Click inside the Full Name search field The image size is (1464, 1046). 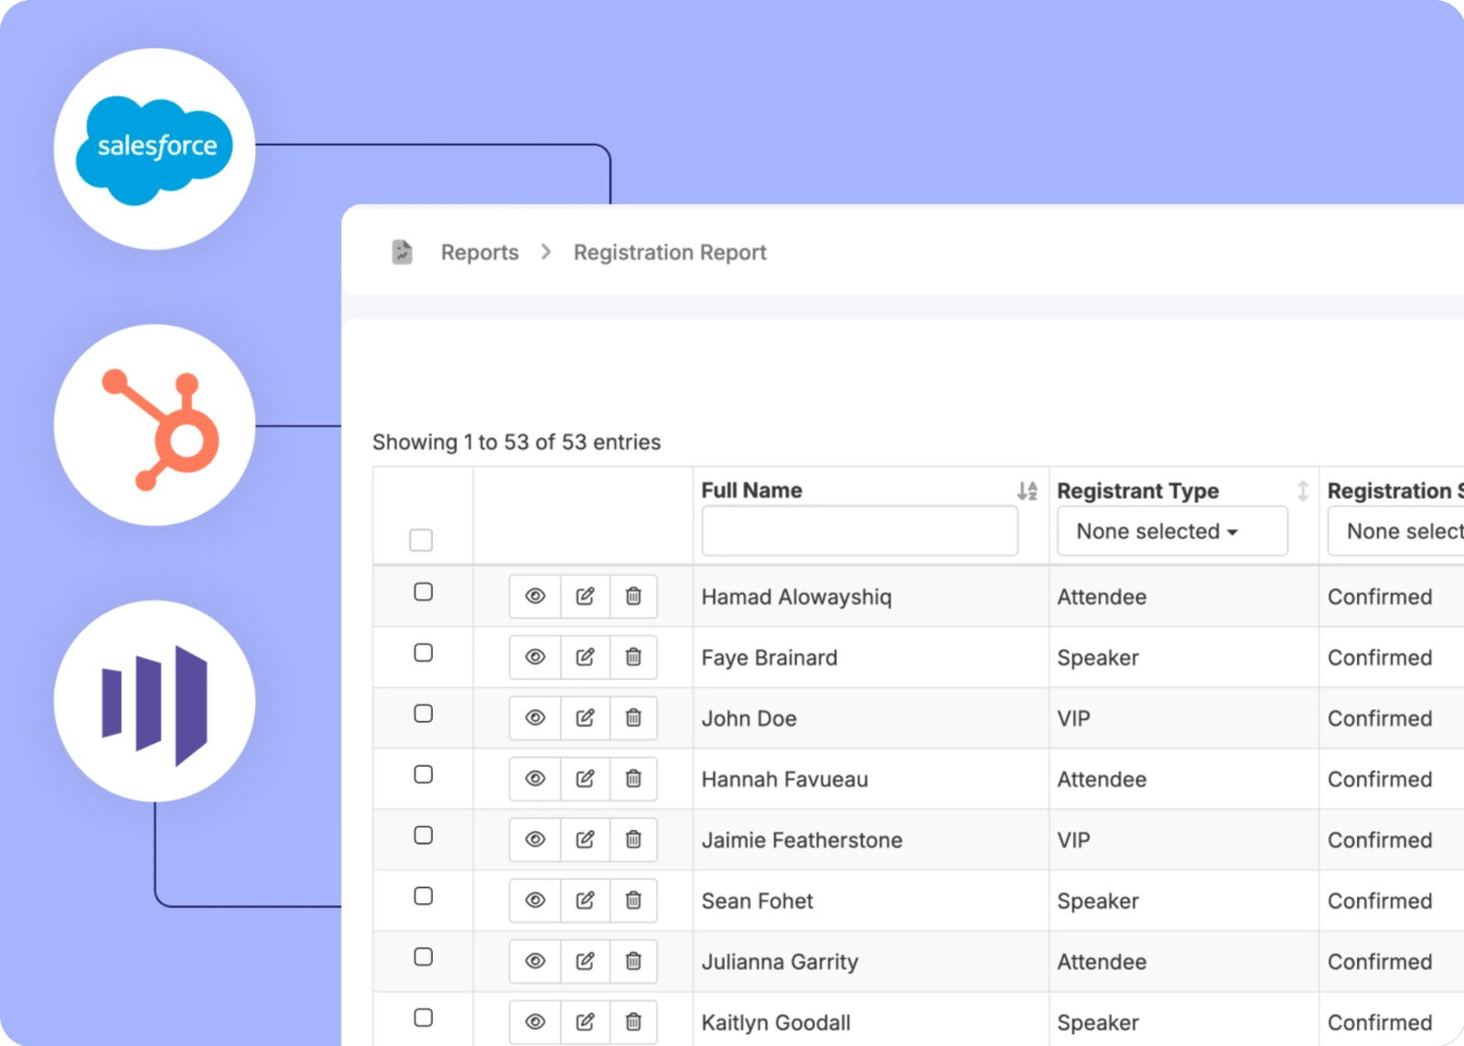point(859,531)
